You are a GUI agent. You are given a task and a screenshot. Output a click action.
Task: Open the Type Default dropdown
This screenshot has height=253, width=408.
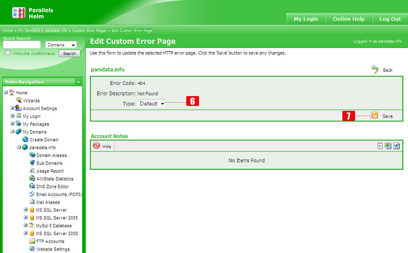[x=151, y=104]
